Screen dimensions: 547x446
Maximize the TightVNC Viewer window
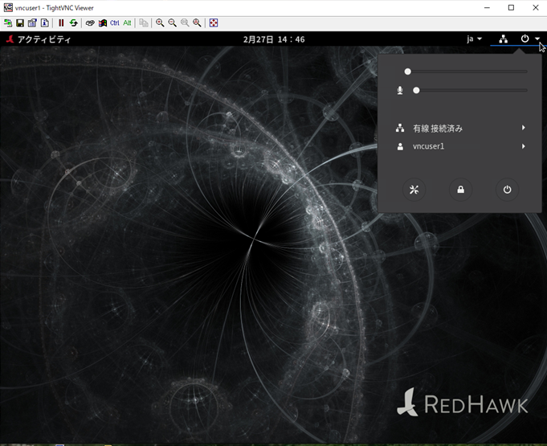[x=511, y=8]
